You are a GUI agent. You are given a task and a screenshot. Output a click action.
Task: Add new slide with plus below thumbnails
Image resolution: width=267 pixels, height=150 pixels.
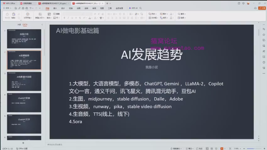click(x=23, y=143)
